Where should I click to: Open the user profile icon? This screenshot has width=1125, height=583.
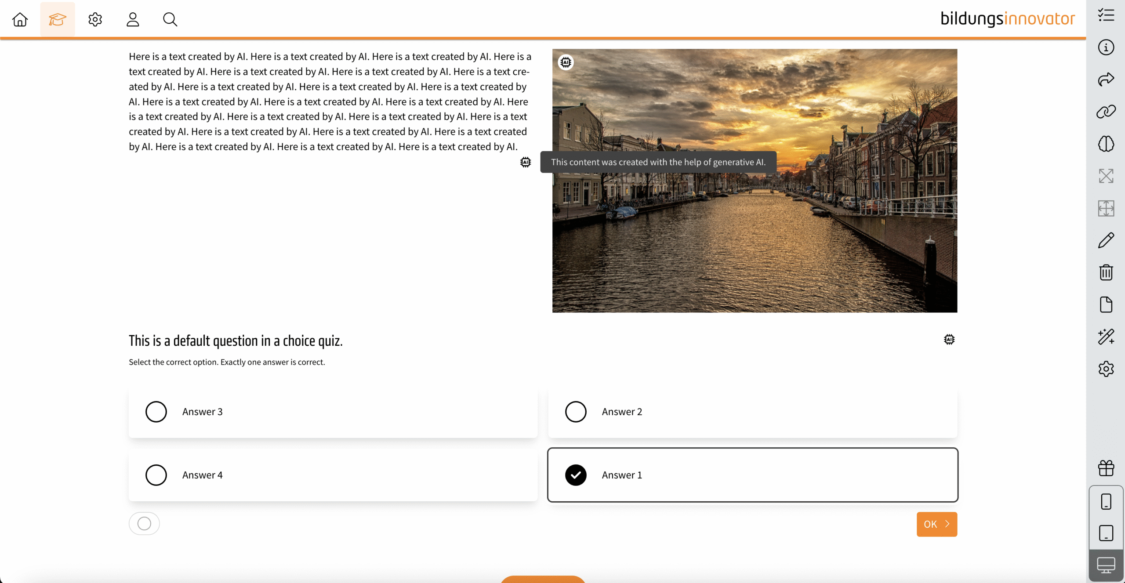(133, 19)
